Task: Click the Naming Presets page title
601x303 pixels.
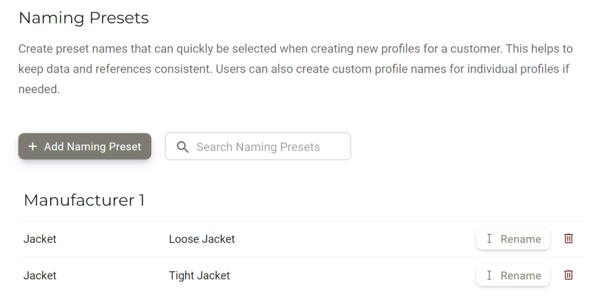Action: pyautogui.click(x=83, y=18)
